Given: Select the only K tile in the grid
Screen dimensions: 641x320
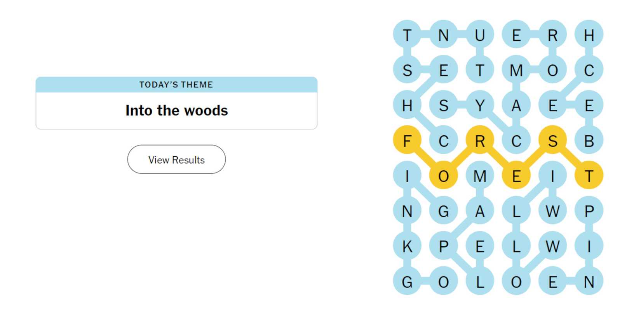Looking at the screenshot, I should (x=407, y=247).
